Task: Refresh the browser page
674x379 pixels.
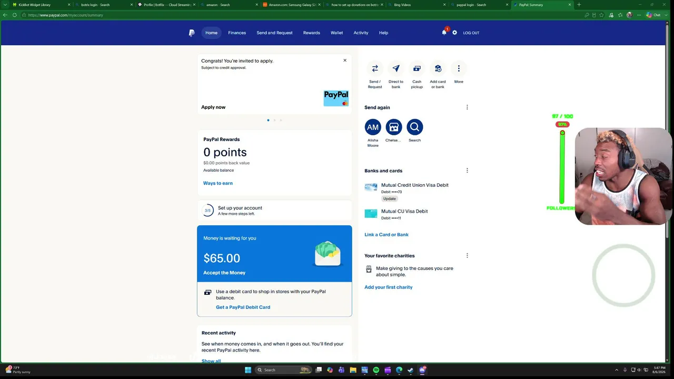Action: click(15, 15)
